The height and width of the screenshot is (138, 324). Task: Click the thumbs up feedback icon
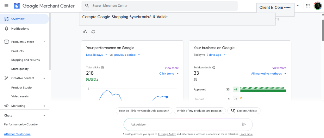85,32
